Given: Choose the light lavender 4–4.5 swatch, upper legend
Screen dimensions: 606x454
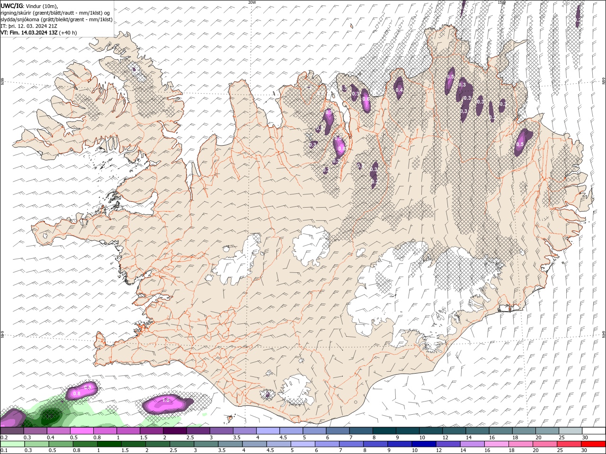Looking at the screenshot, I should tap(268, 431).
